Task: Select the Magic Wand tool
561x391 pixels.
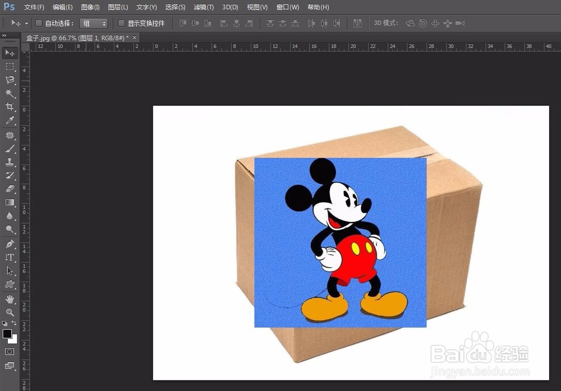Action: pos(10,94)
